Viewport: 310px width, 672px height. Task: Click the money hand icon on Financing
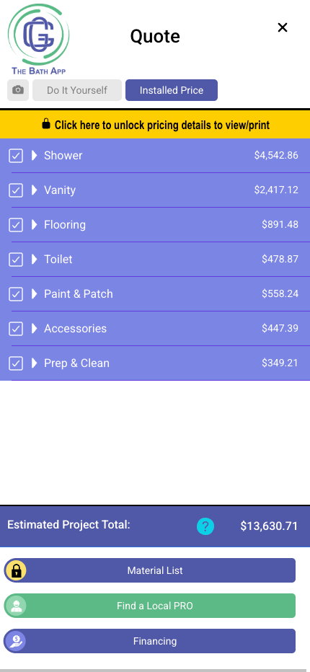tap(16, 641)
